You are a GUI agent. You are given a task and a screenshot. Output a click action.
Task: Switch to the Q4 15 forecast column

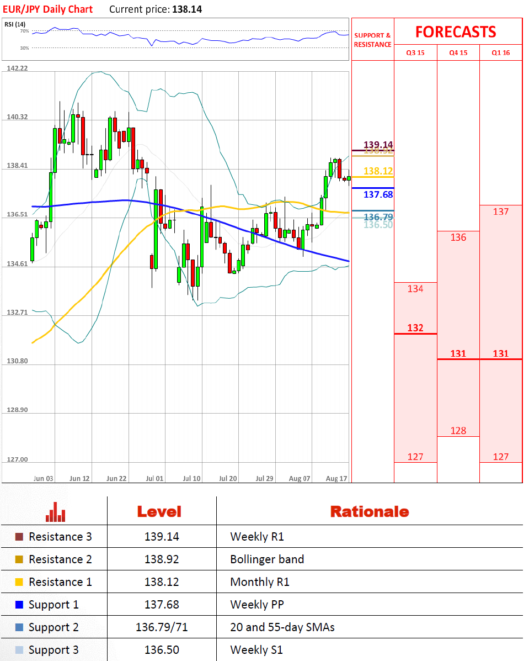pyautogui.click(x=458, y=53)
